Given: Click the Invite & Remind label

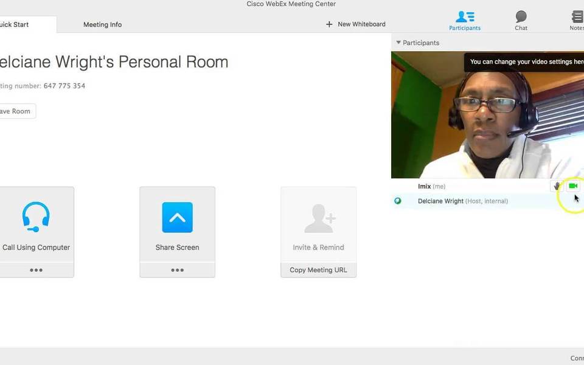Looking at the screenshot, I should [x=318, y=248].
